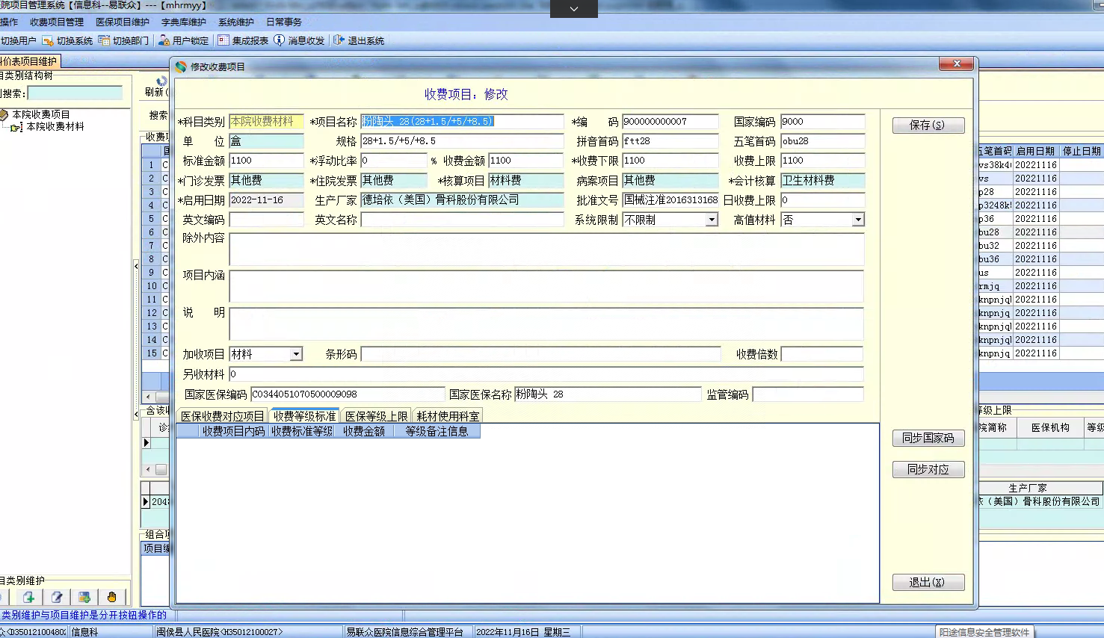Screen dimensions: 1104x638
Task: Click the 日收费上限 input field
Action: (x=822, y=199)
